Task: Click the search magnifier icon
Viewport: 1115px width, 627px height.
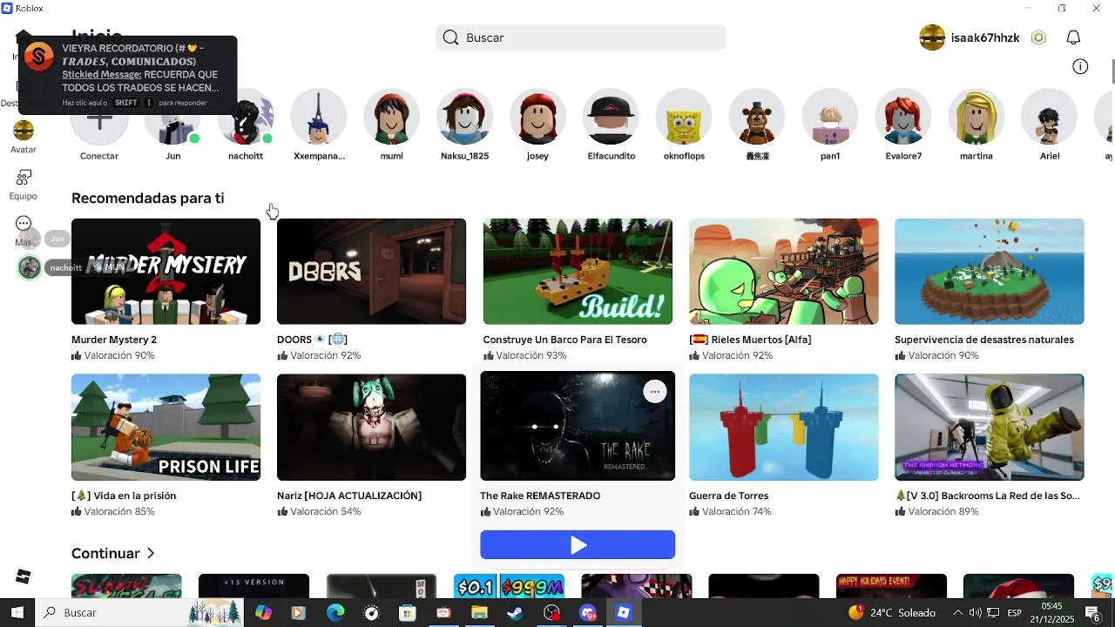Action: click(x=450, y=37)
